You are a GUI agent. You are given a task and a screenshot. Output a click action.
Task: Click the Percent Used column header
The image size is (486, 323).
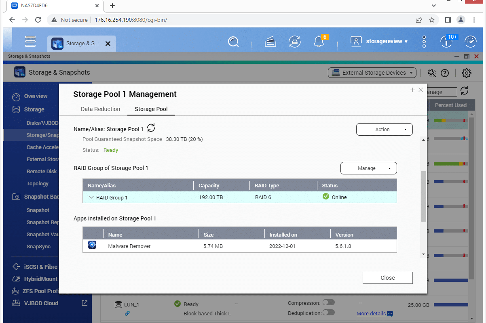pyautogui.click(x=451, y=105)
